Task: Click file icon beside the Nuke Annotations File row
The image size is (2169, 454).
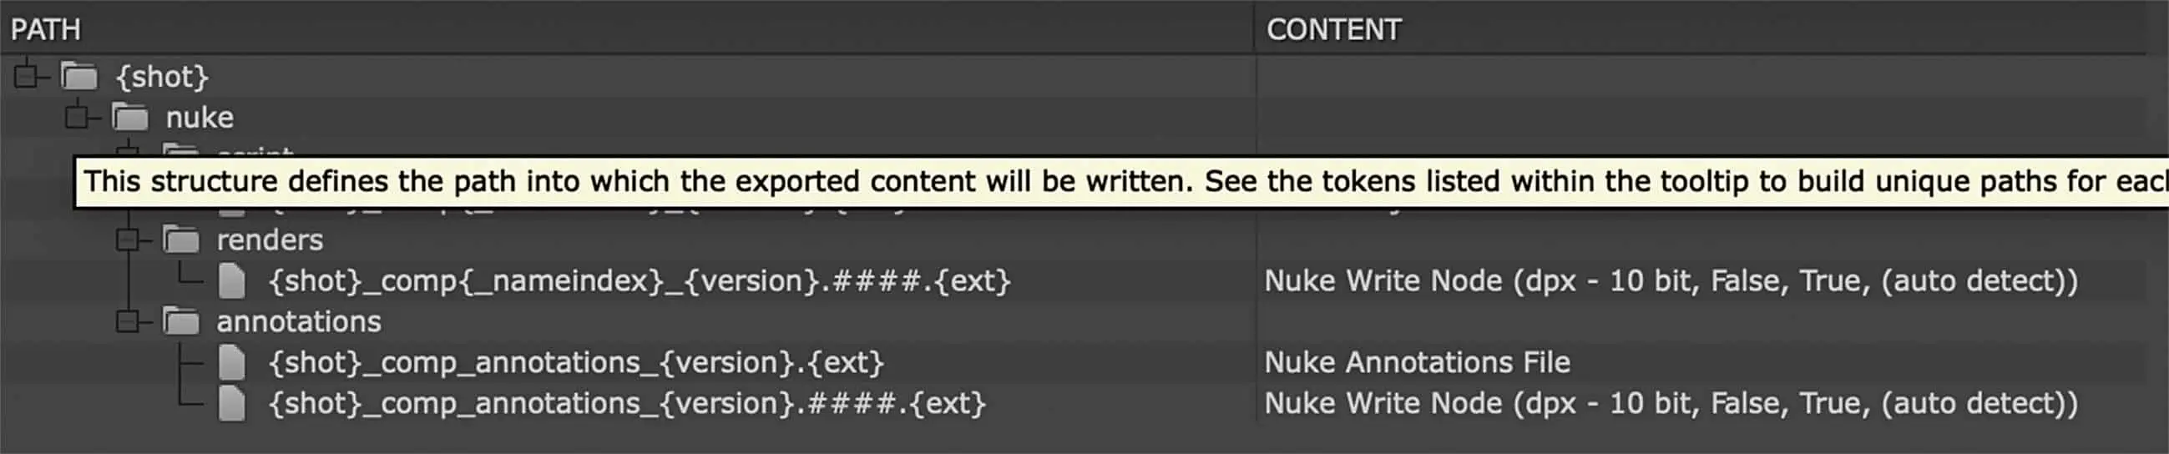Action: (x=231, y=362)
